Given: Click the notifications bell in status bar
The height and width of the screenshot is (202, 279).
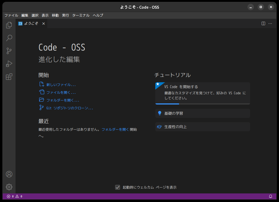Looking at the screenshot, I should [270, 196].
